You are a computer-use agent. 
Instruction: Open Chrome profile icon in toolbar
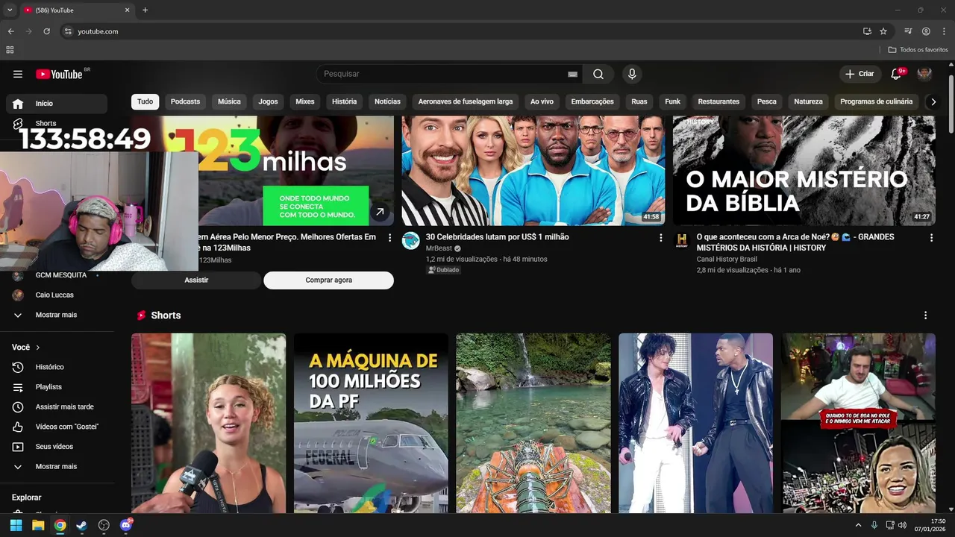point(926,31)
